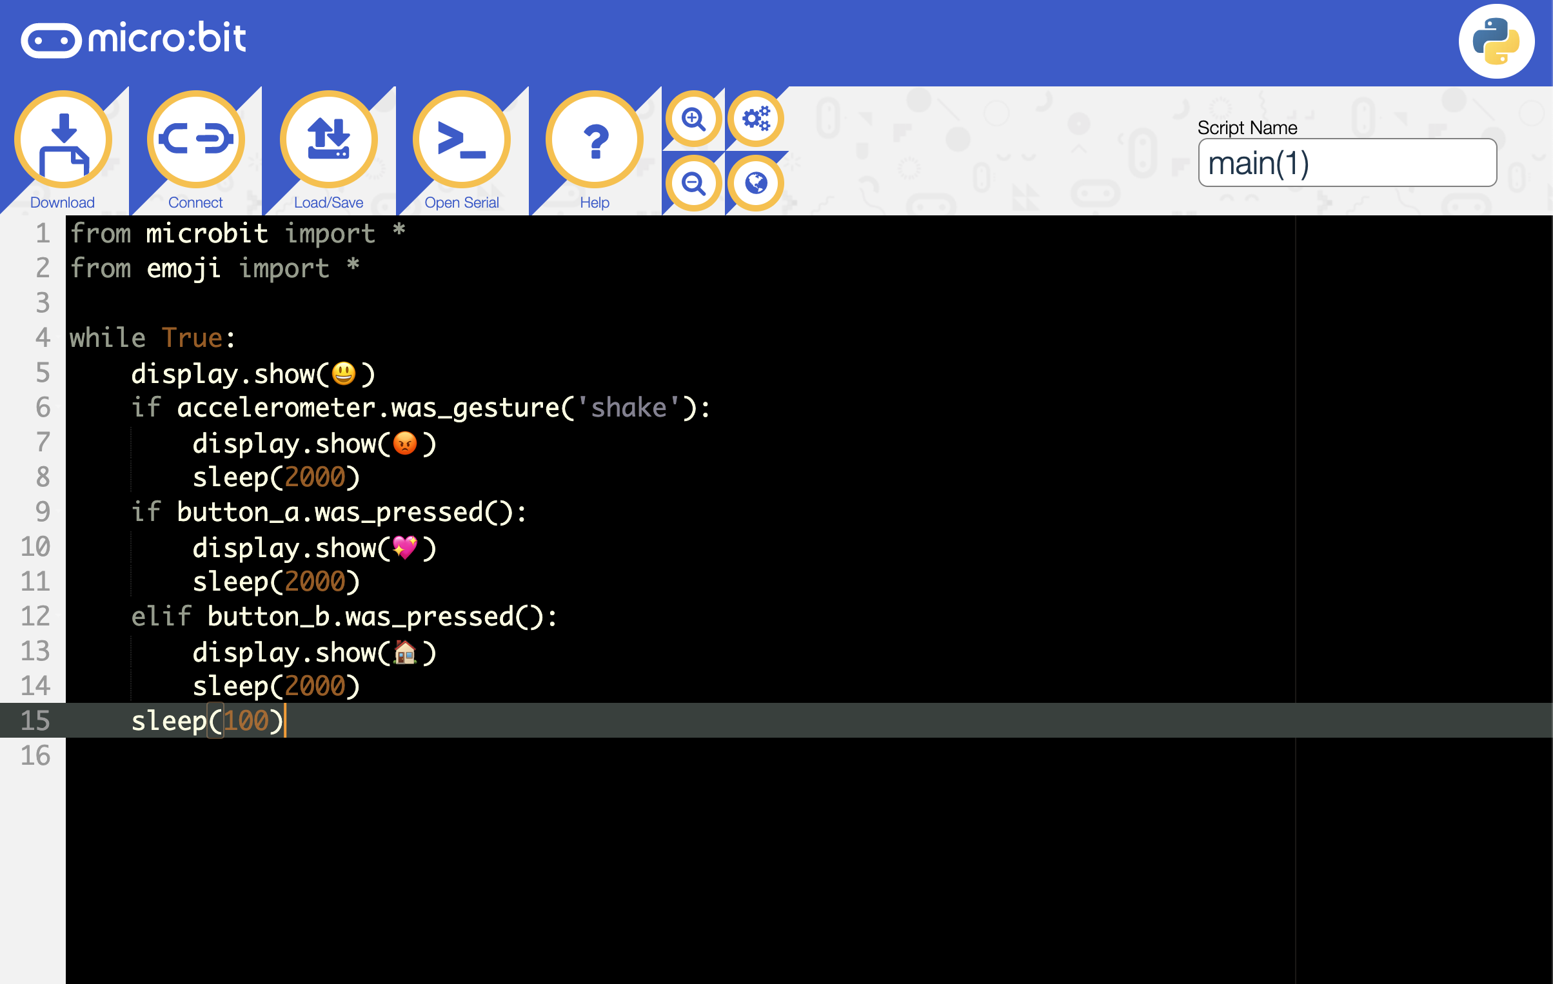Screen dimensions: 1553x984
Task: Click the Download text label
Action: coord(63,202)
